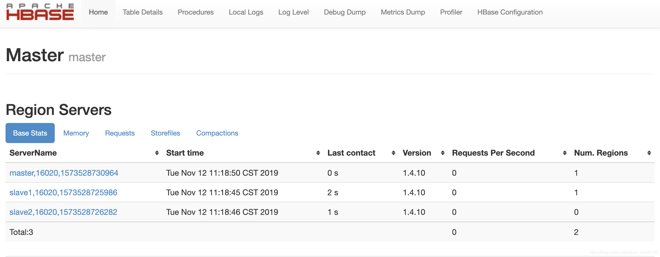Screen dimensions: 660x257
Task: Switch to the Compactions tab
Action: 217,133
